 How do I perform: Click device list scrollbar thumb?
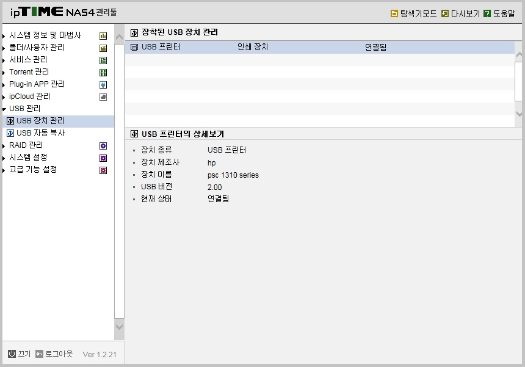point(519,81)
